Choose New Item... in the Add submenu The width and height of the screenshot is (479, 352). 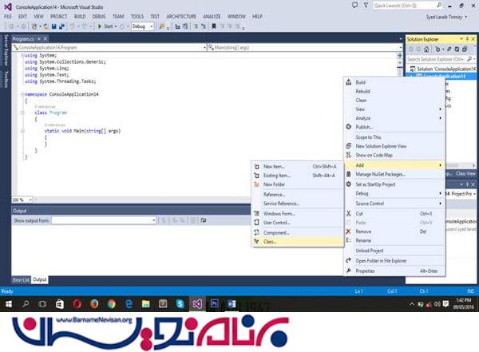pyautogui.click(x=298, y=167)
